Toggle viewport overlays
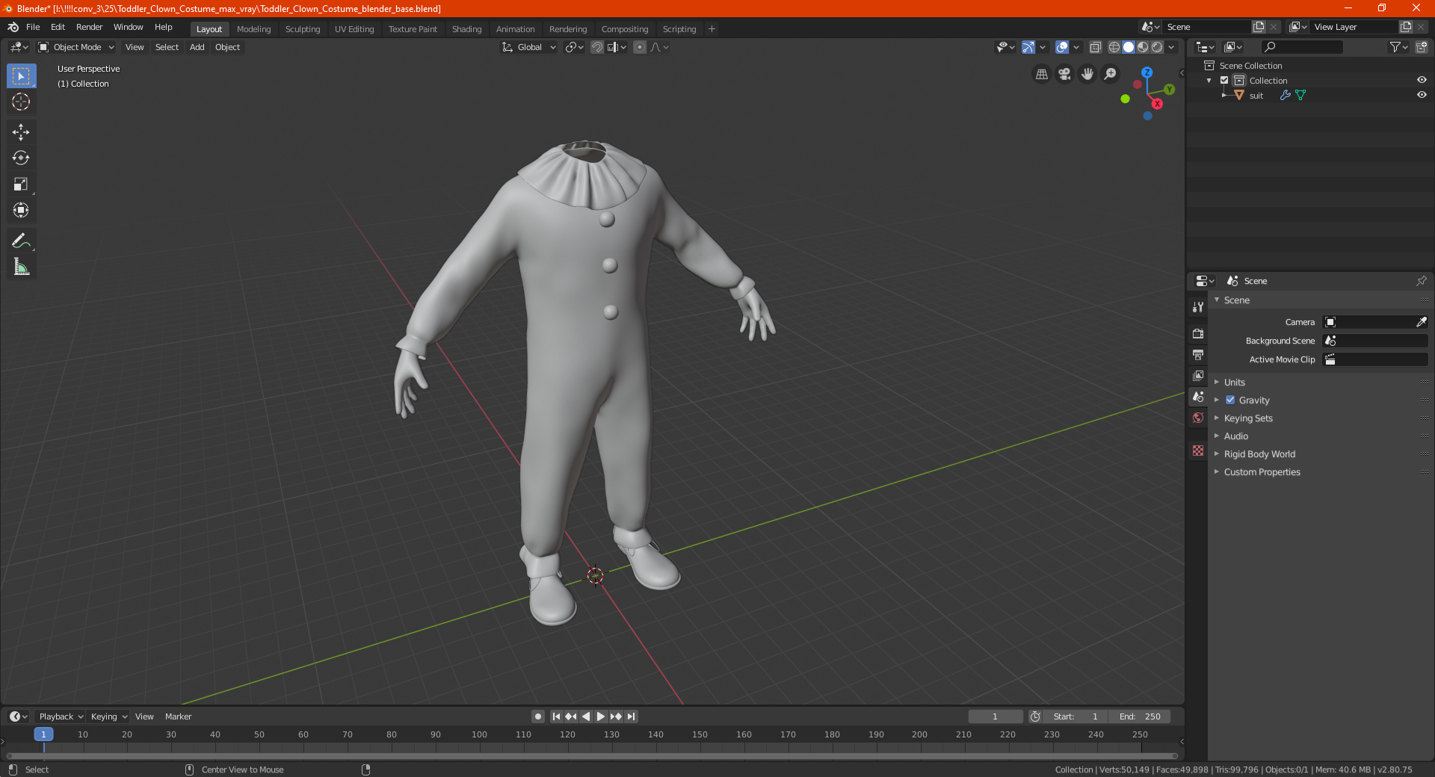The width and height of the screenshot is (1435, 777). click(x=1062, y=47)
